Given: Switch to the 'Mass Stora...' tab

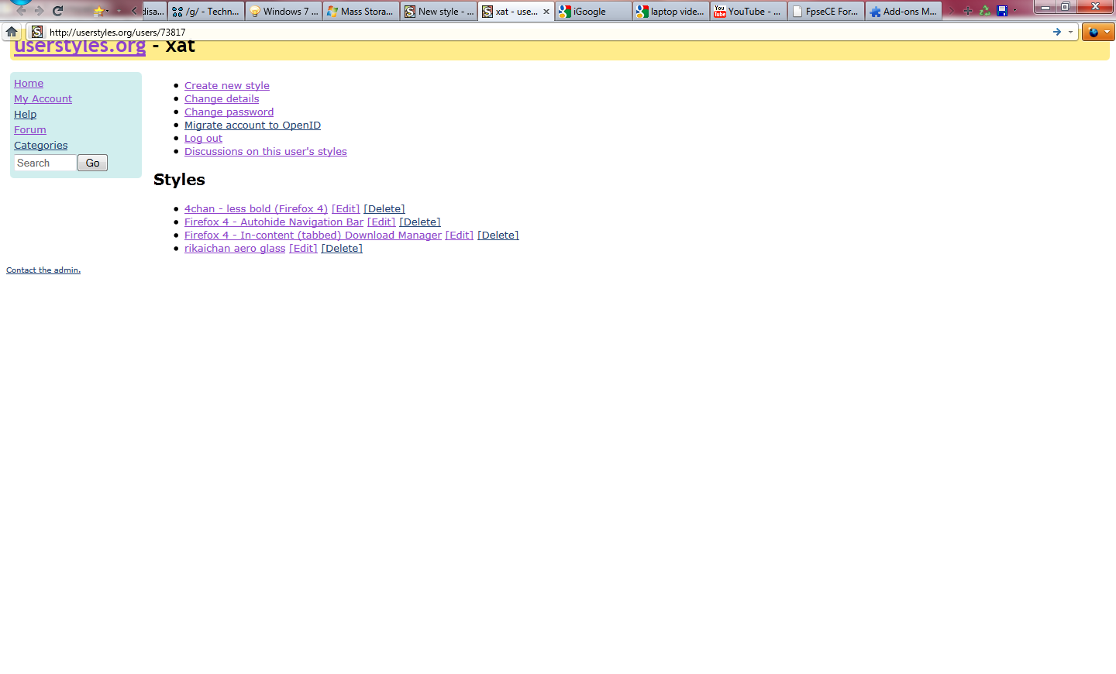Looking at the screenshot, I should tap(361, 12).
